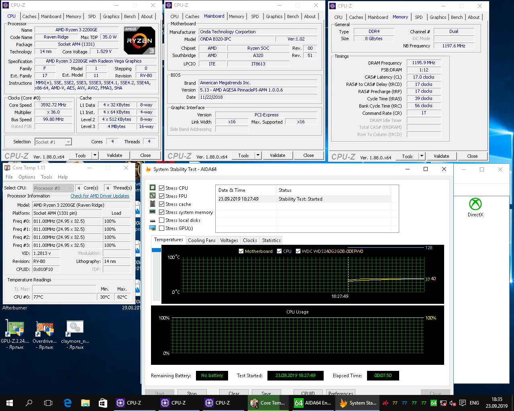Screen dimensions: 514x411
Task: Select the Overdrive desktop shortcut
Action: click(x=45, y=335)
